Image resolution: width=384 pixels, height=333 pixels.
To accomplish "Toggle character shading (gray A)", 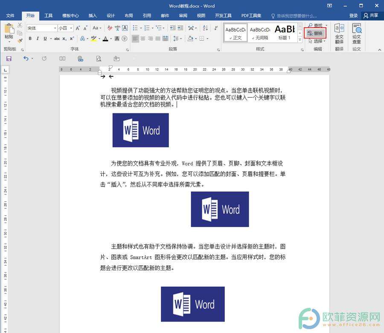I will (117, 39).
